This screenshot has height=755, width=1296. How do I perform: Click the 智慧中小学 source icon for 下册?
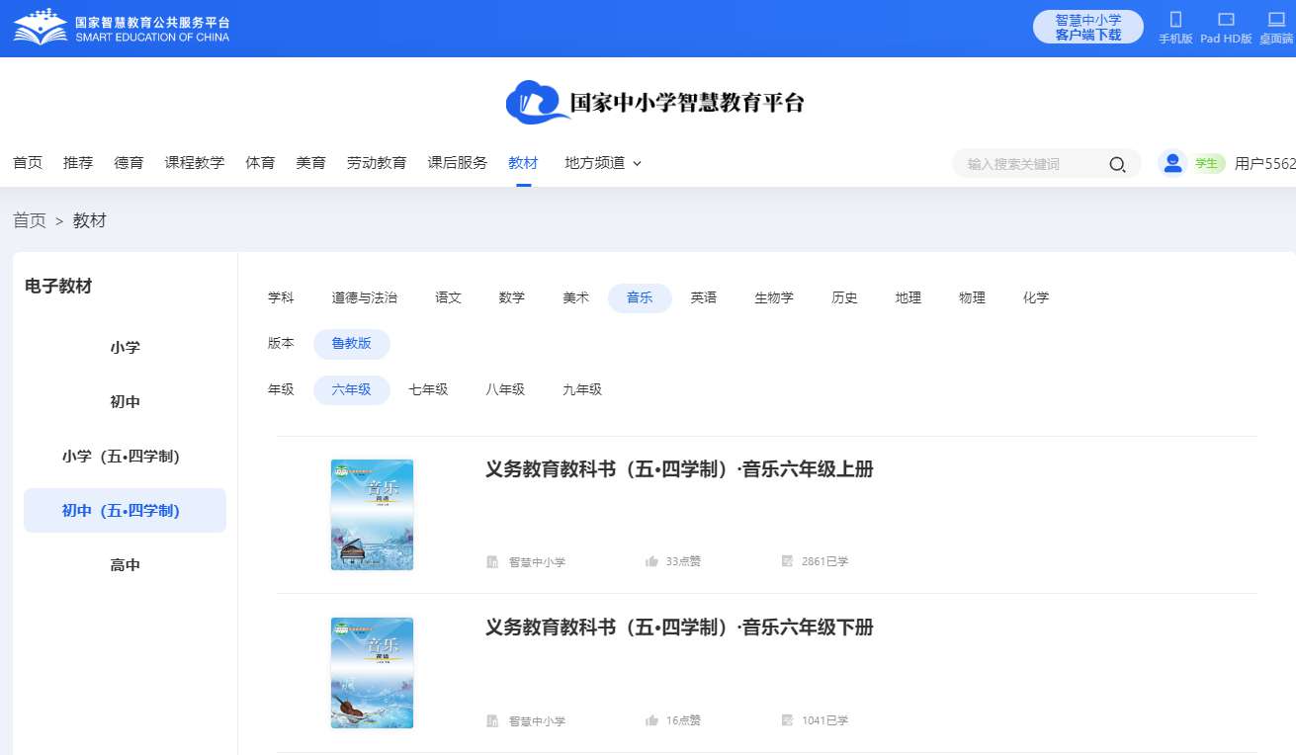point(492,720)
